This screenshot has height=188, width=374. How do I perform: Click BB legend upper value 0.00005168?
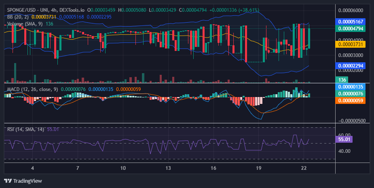tap(72, 17)
